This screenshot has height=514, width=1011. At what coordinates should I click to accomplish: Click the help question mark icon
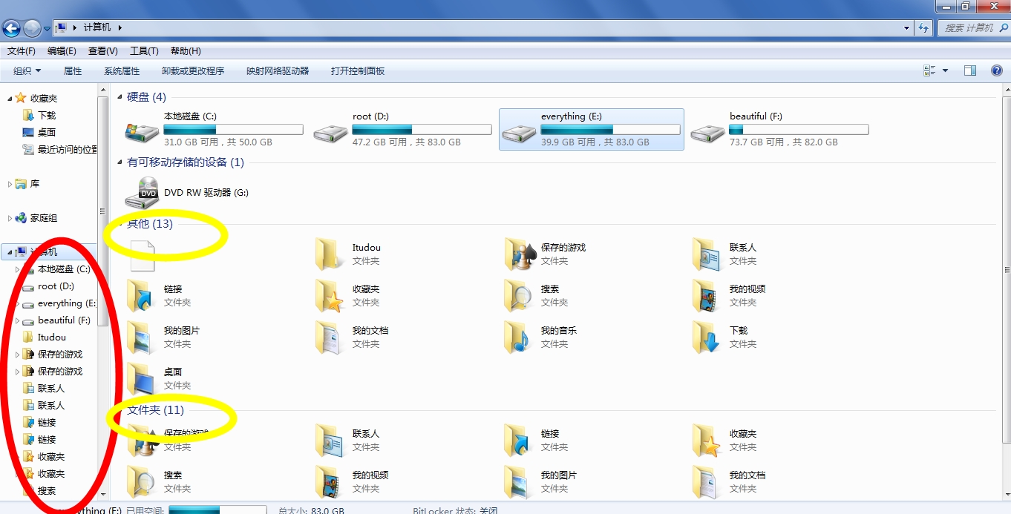[997, 70]
